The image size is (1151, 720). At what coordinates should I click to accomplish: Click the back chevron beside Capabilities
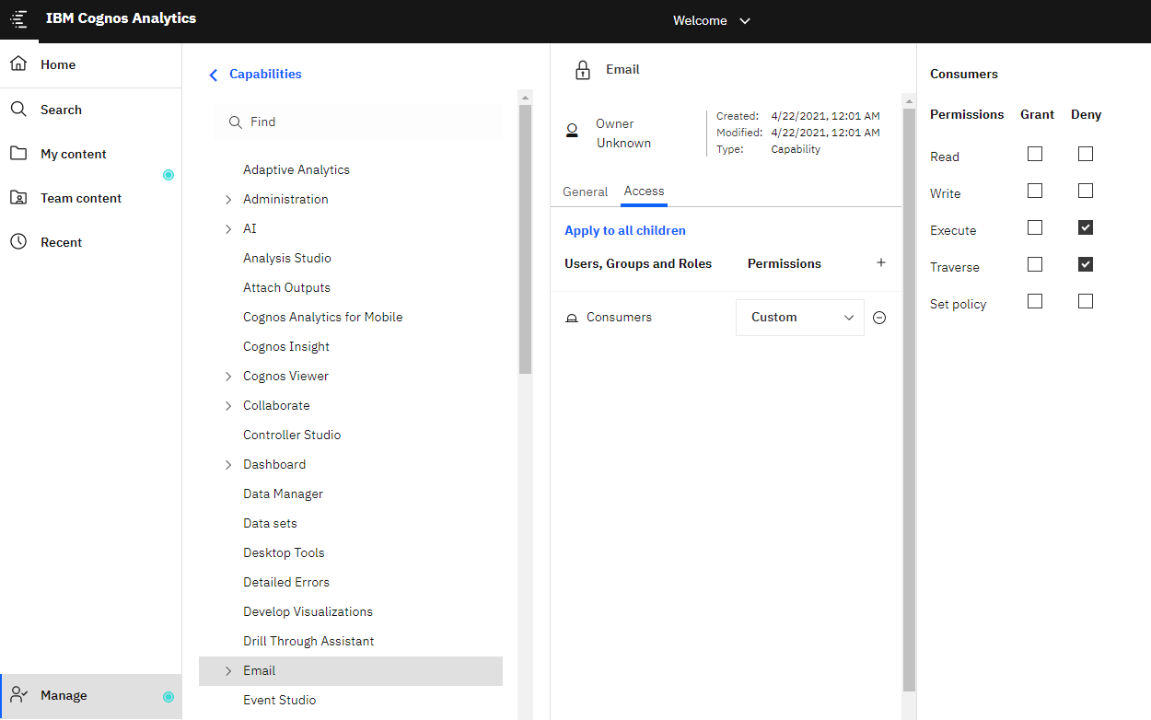pos(214,75)
